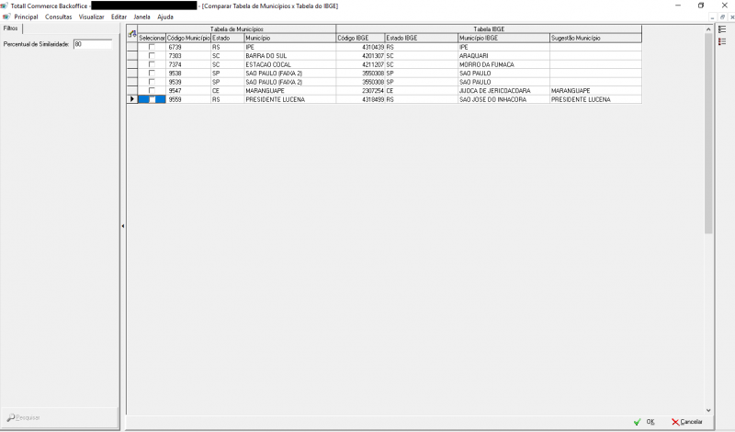Click the Totall Commerce app icon in title bar

point(6,6)
